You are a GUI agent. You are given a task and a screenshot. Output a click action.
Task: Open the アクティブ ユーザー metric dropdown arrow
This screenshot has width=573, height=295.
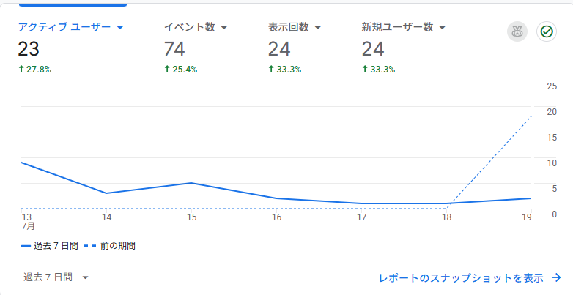point(120,27)
